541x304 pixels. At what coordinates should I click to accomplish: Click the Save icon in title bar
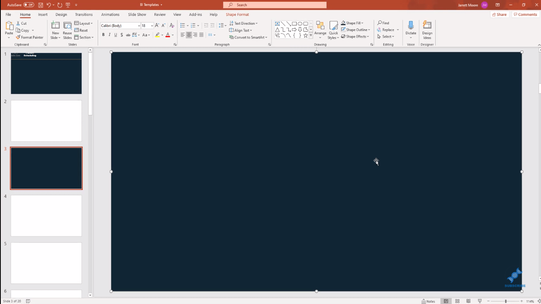click(x=41, y=5)
